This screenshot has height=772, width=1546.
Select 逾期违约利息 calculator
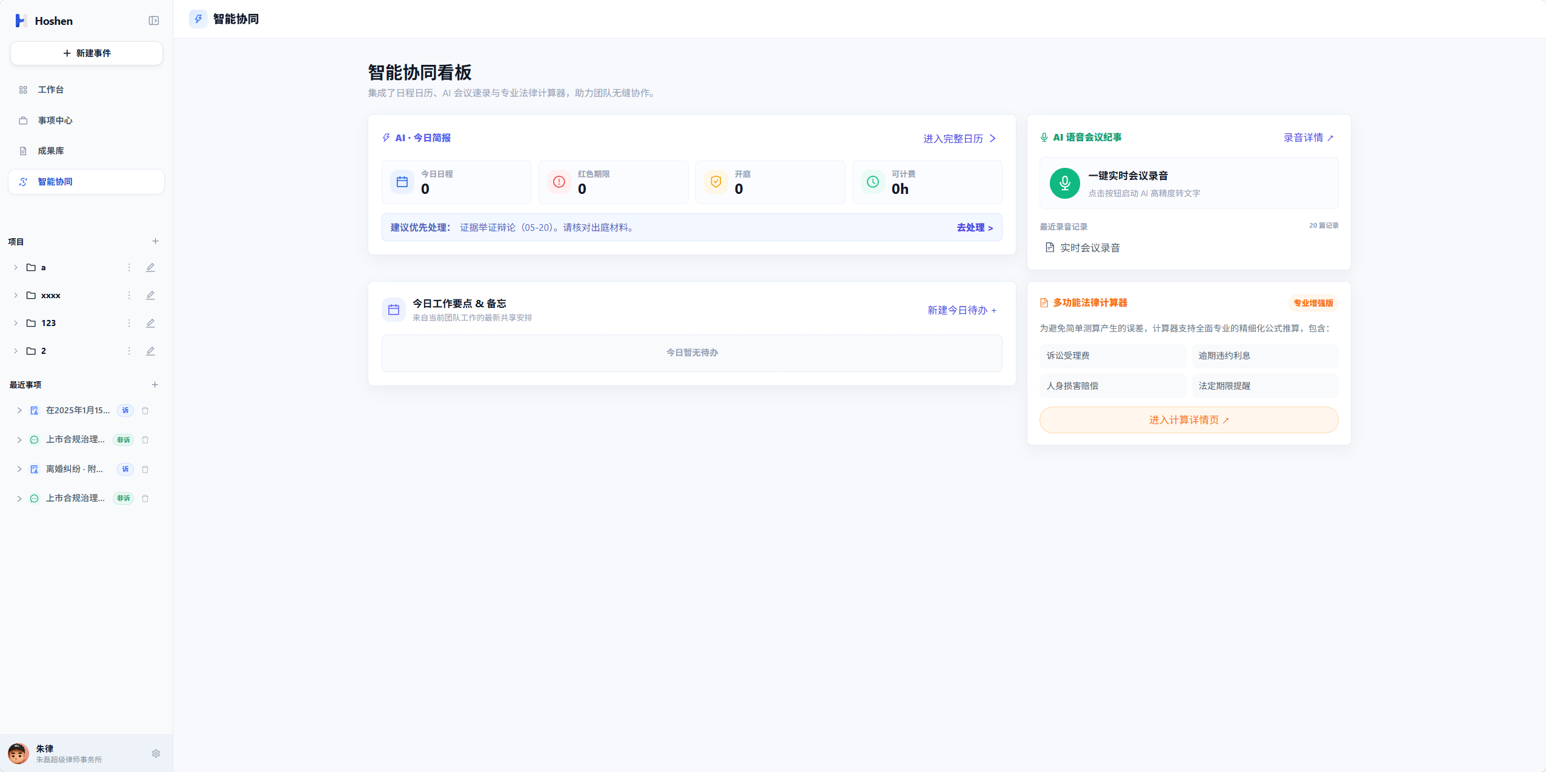tap(1265, 356)
